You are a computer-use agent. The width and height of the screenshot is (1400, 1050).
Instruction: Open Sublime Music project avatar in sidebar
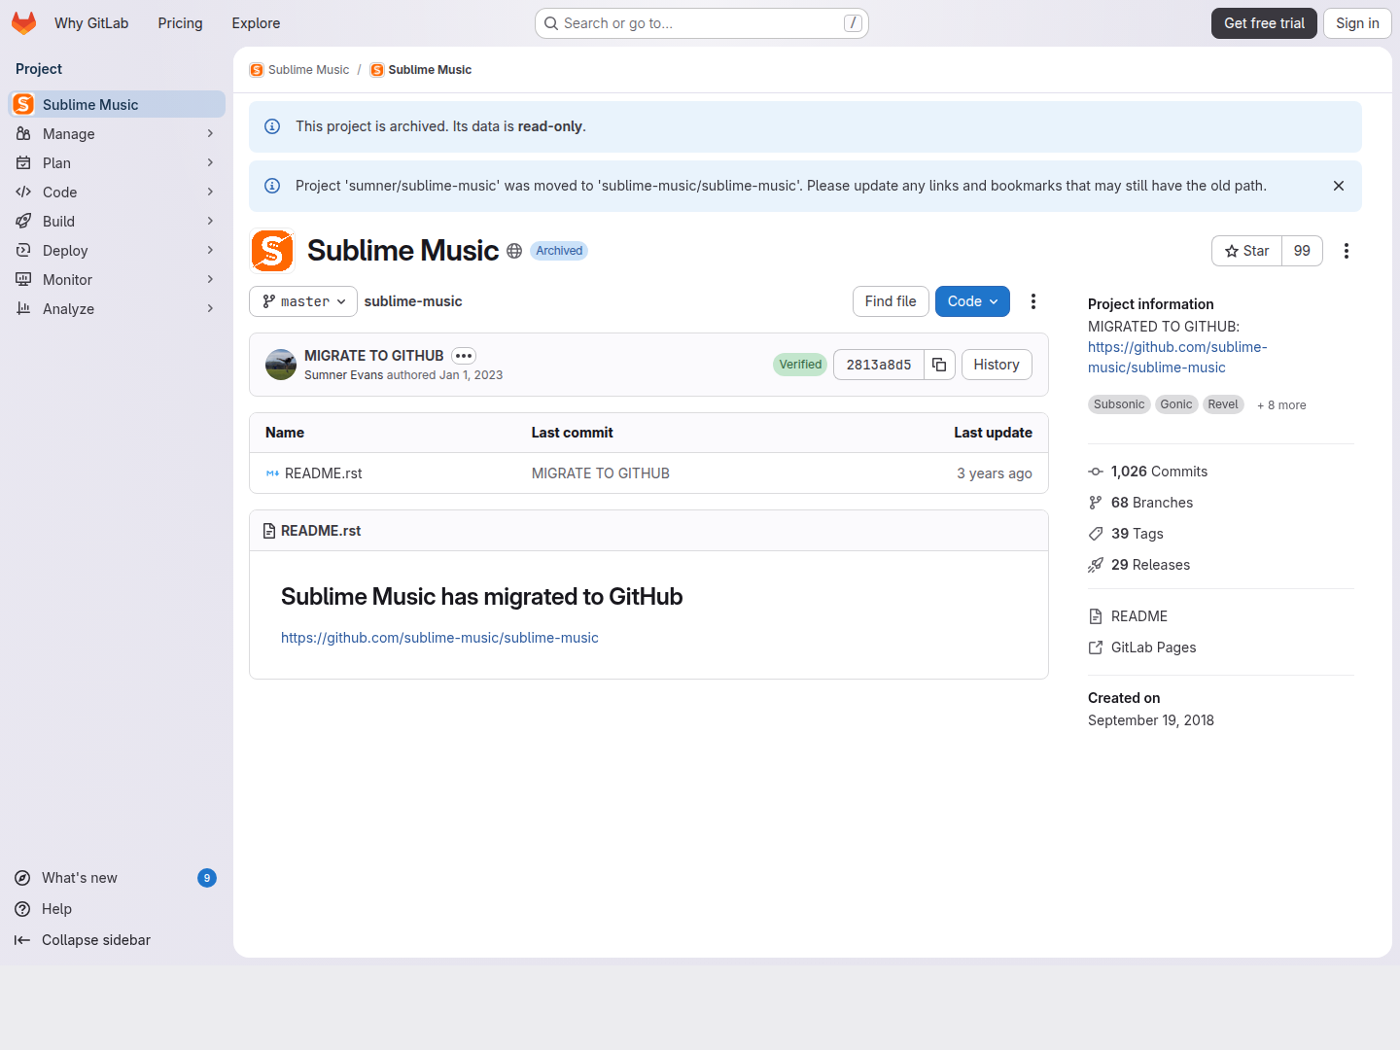tap(24, 104)
